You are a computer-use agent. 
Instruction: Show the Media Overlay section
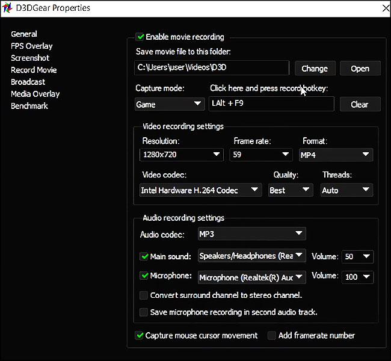[35, 94]
